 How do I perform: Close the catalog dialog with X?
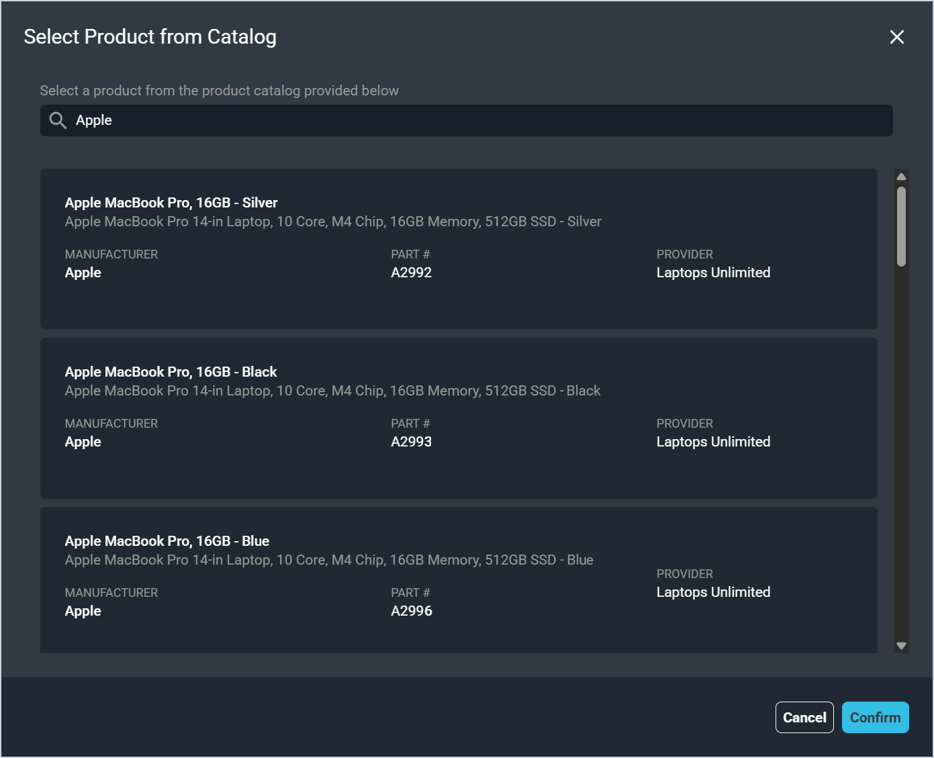[x=896, y=37]
